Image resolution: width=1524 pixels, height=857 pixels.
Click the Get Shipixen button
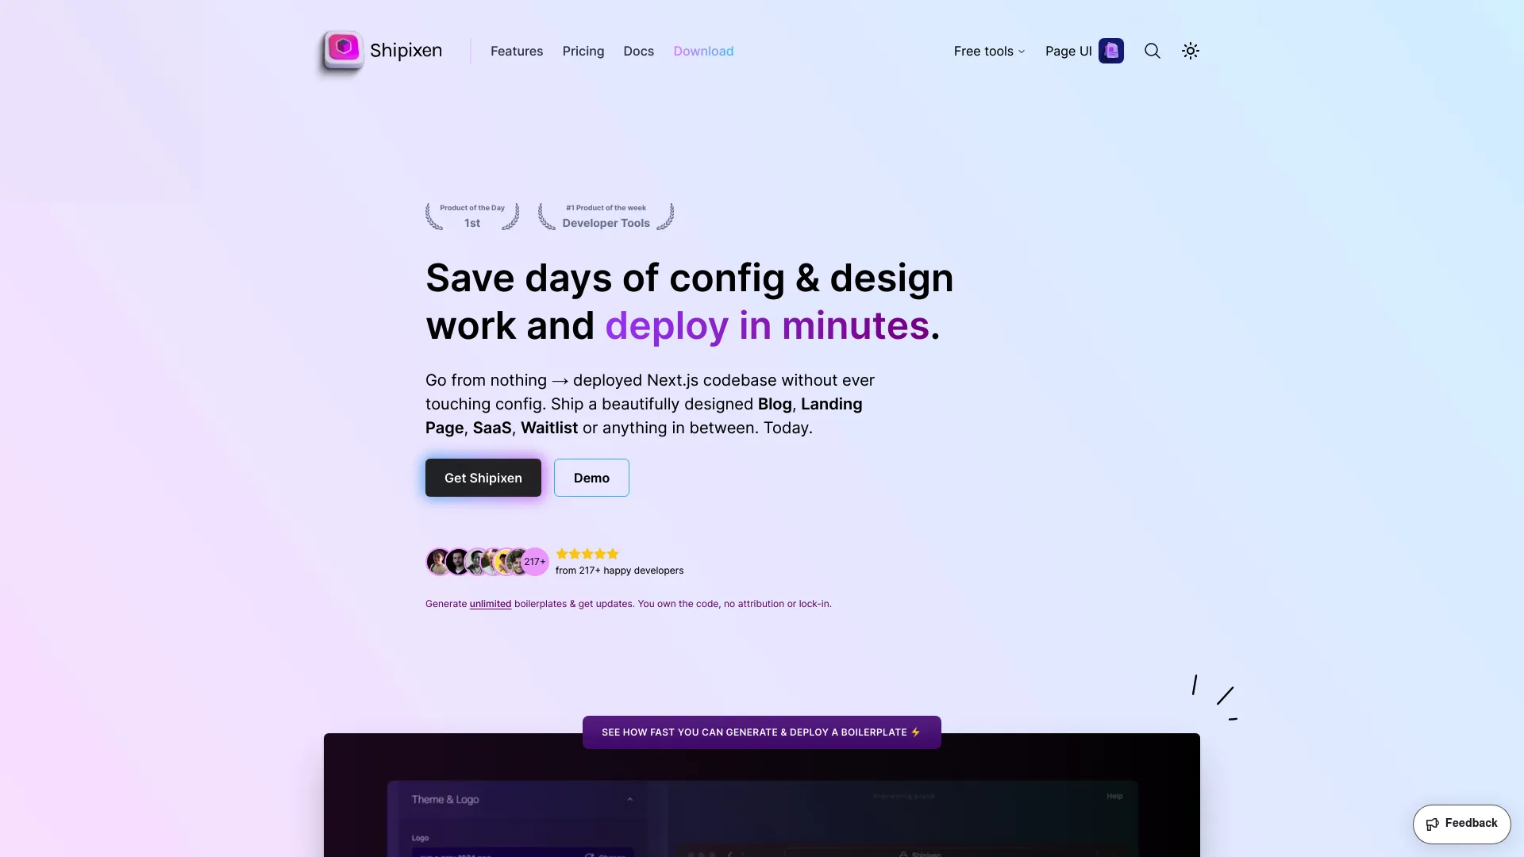483,477
